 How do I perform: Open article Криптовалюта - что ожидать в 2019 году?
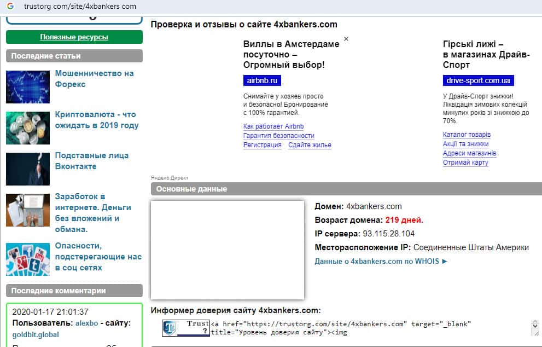[97, 120]
